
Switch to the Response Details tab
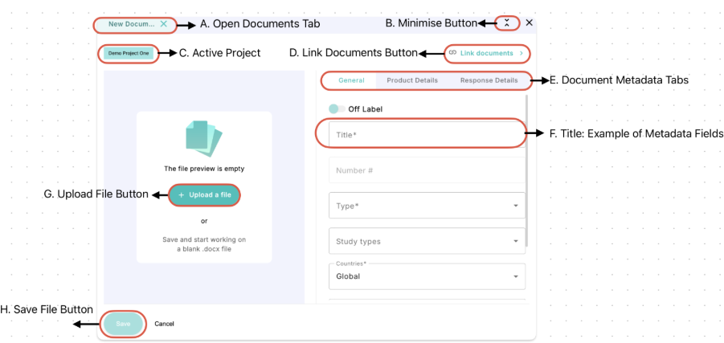tap(489, 80)
